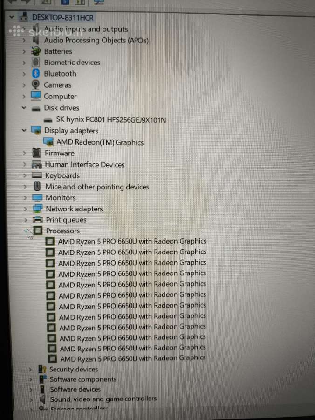Select the 'Cameras' label
The image size is (315, 420).
coord(58,85)
